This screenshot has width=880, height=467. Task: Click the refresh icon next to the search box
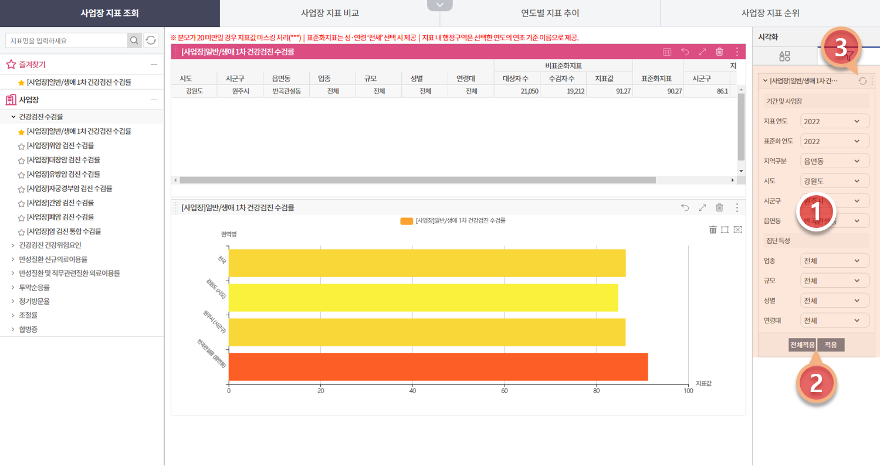[x=151, y=40]
